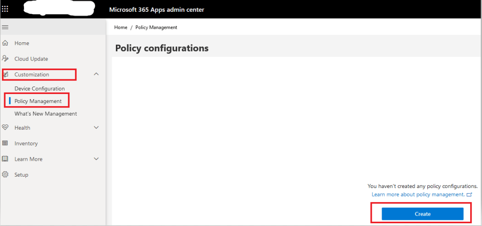482x226 pixels.
Task: Open the app launcher waffle icon
Action: 5,9
